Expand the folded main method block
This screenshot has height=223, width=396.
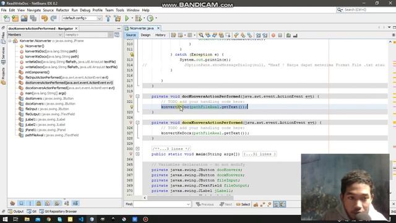[x=137, y=154]
